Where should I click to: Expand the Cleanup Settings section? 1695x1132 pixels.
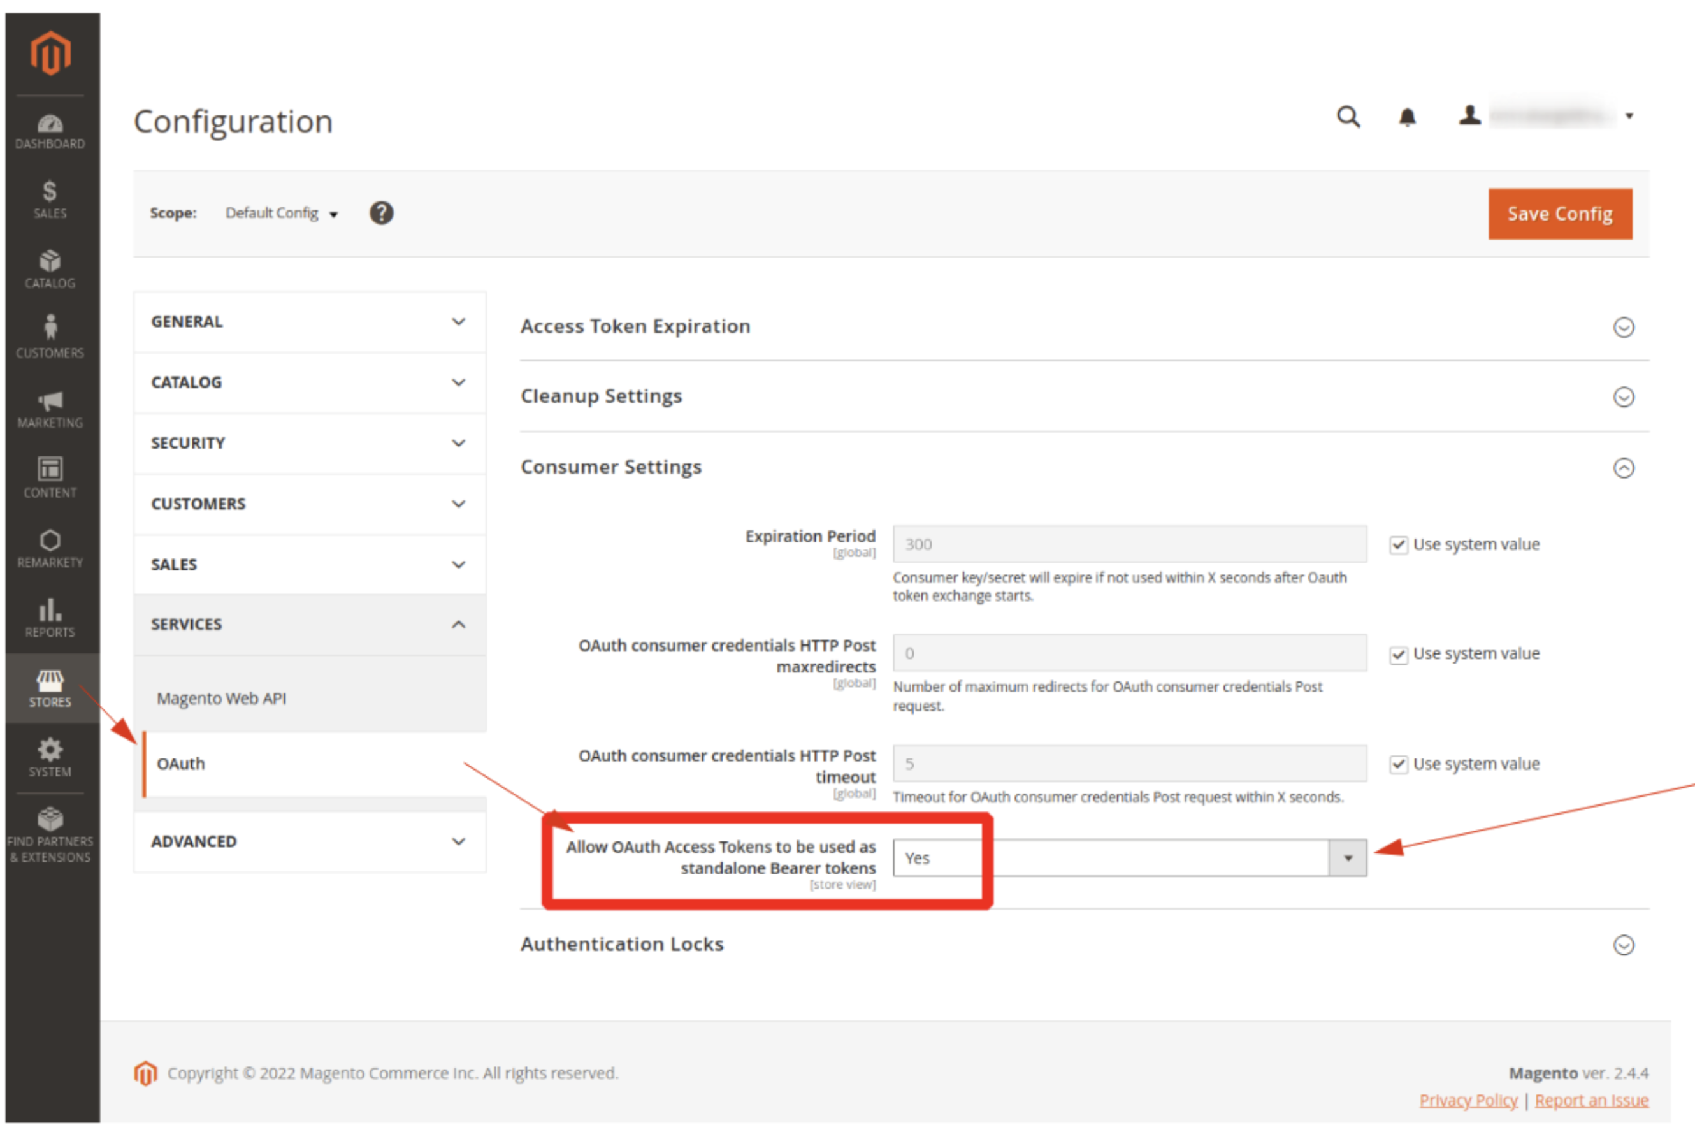tap(1084, 396)
